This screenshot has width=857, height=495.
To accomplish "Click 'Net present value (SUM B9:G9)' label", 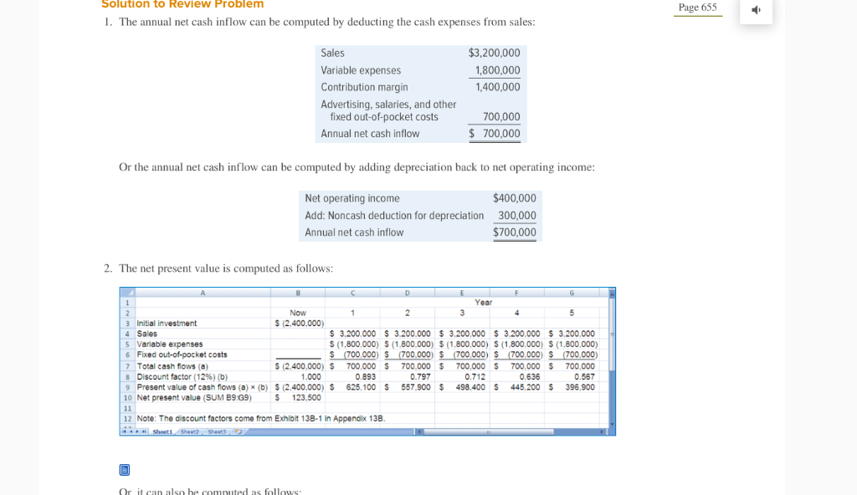I will pyautogui.click(x=194, y=398).
